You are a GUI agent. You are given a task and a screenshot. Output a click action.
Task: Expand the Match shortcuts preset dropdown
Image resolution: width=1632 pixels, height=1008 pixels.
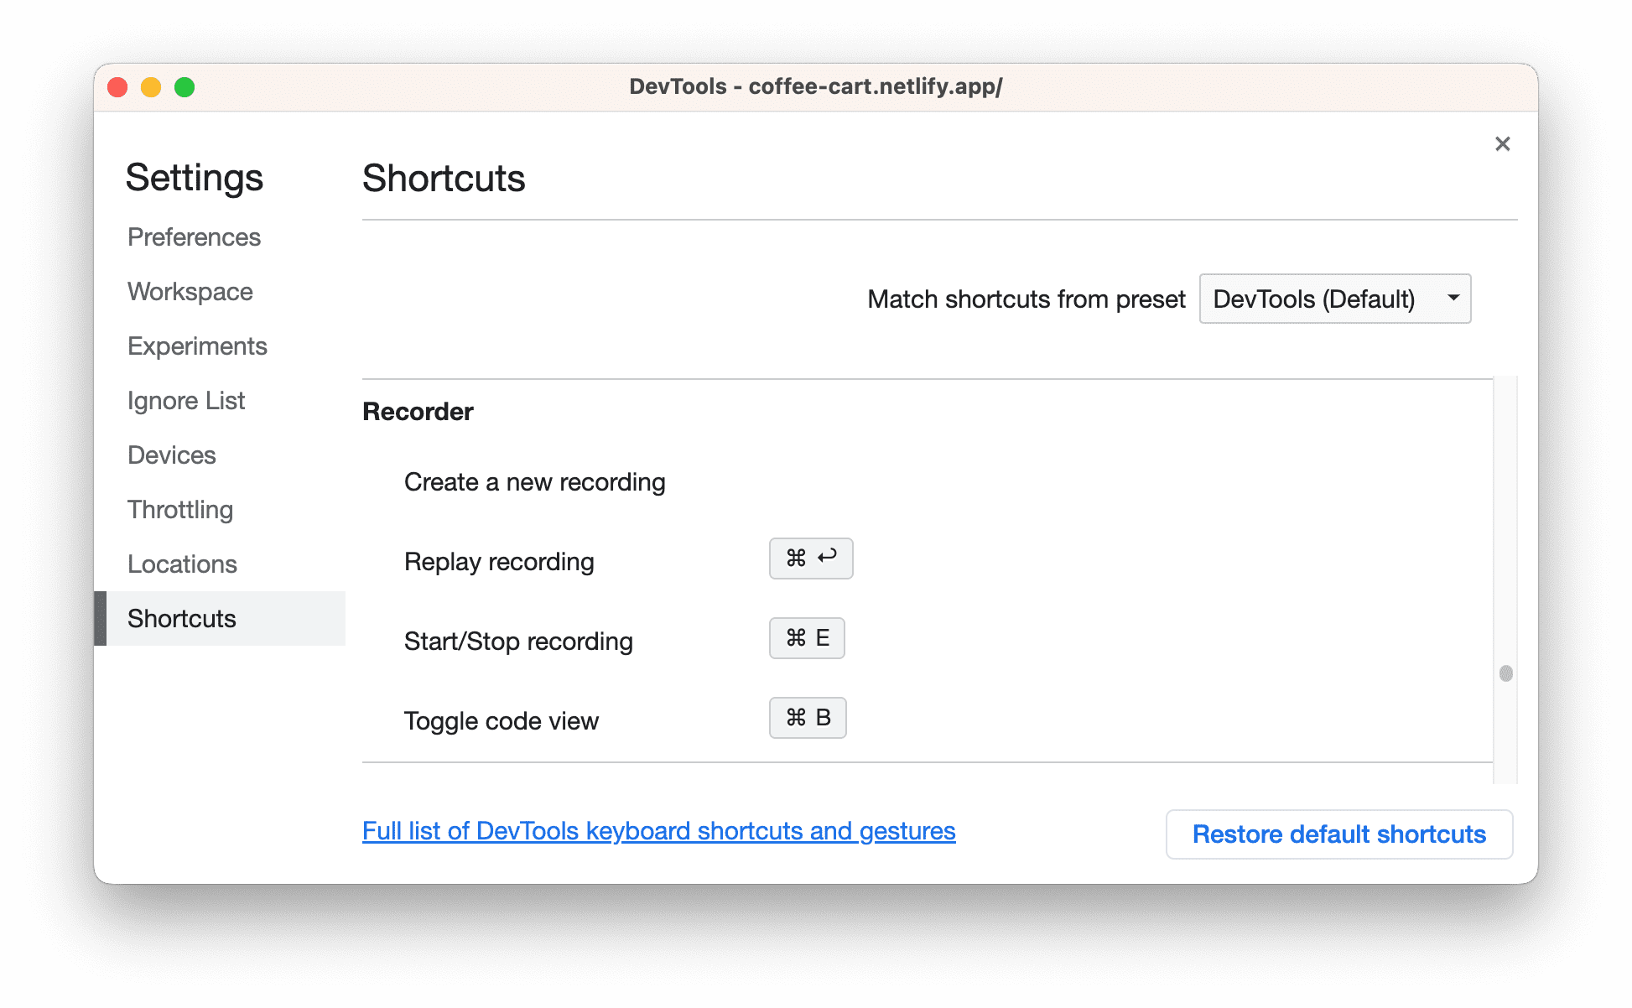click(1338, 299)
